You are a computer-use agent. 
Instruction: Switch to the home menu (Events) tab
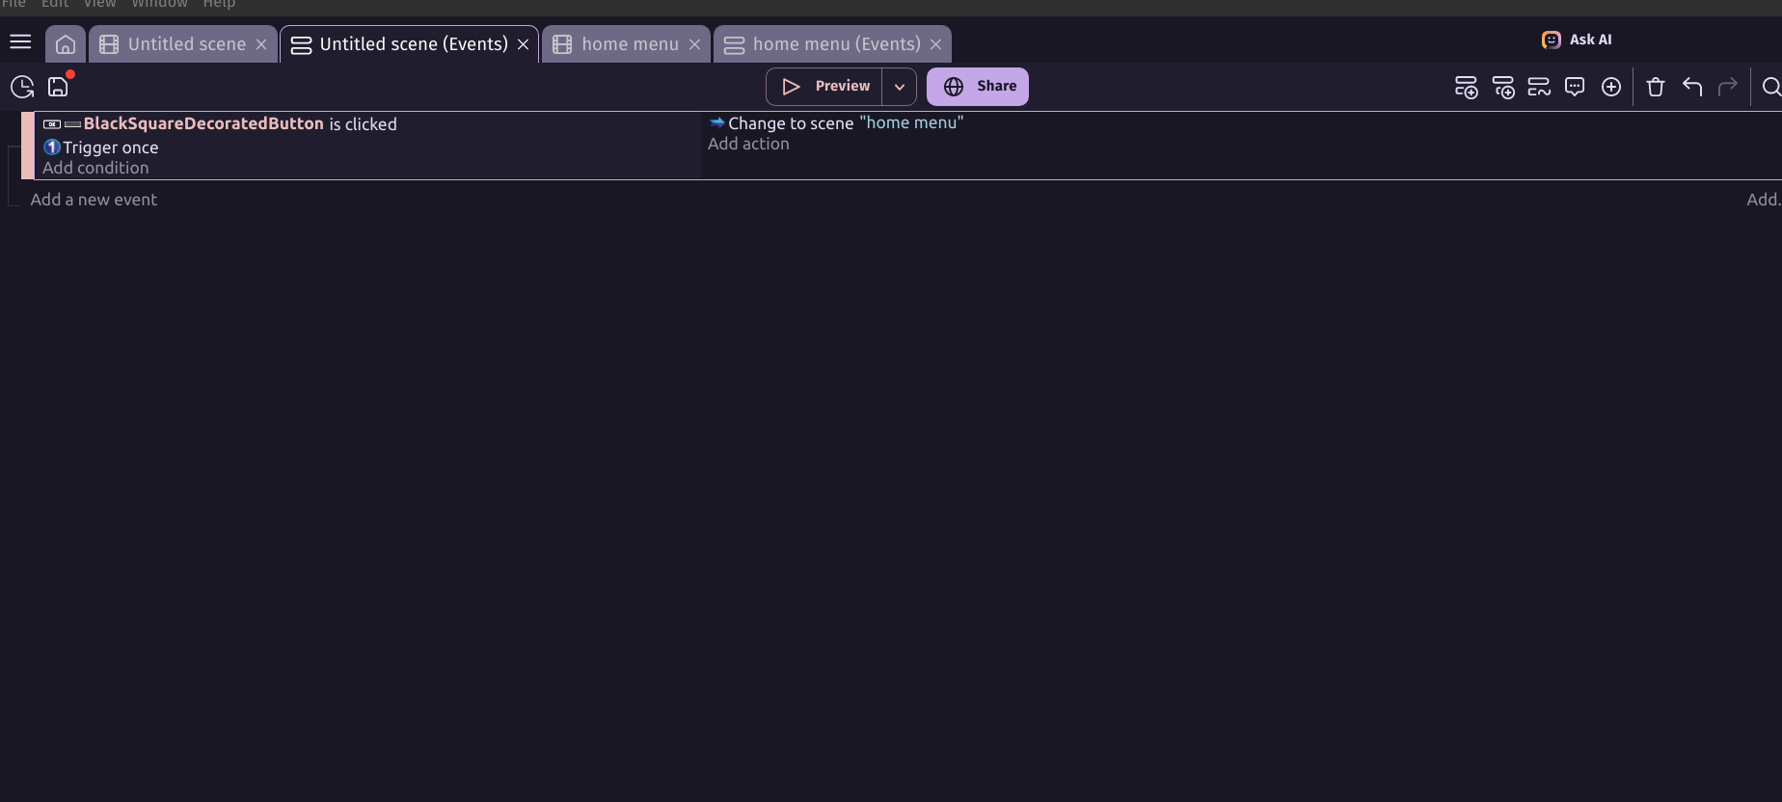click(x=835, y=44)
